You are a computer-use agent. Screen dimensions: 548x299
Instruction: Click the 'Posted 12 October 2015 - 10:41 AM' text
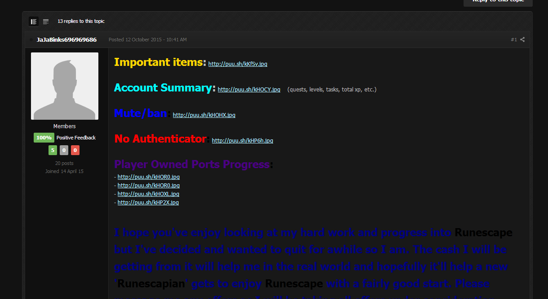coord(148,39)
